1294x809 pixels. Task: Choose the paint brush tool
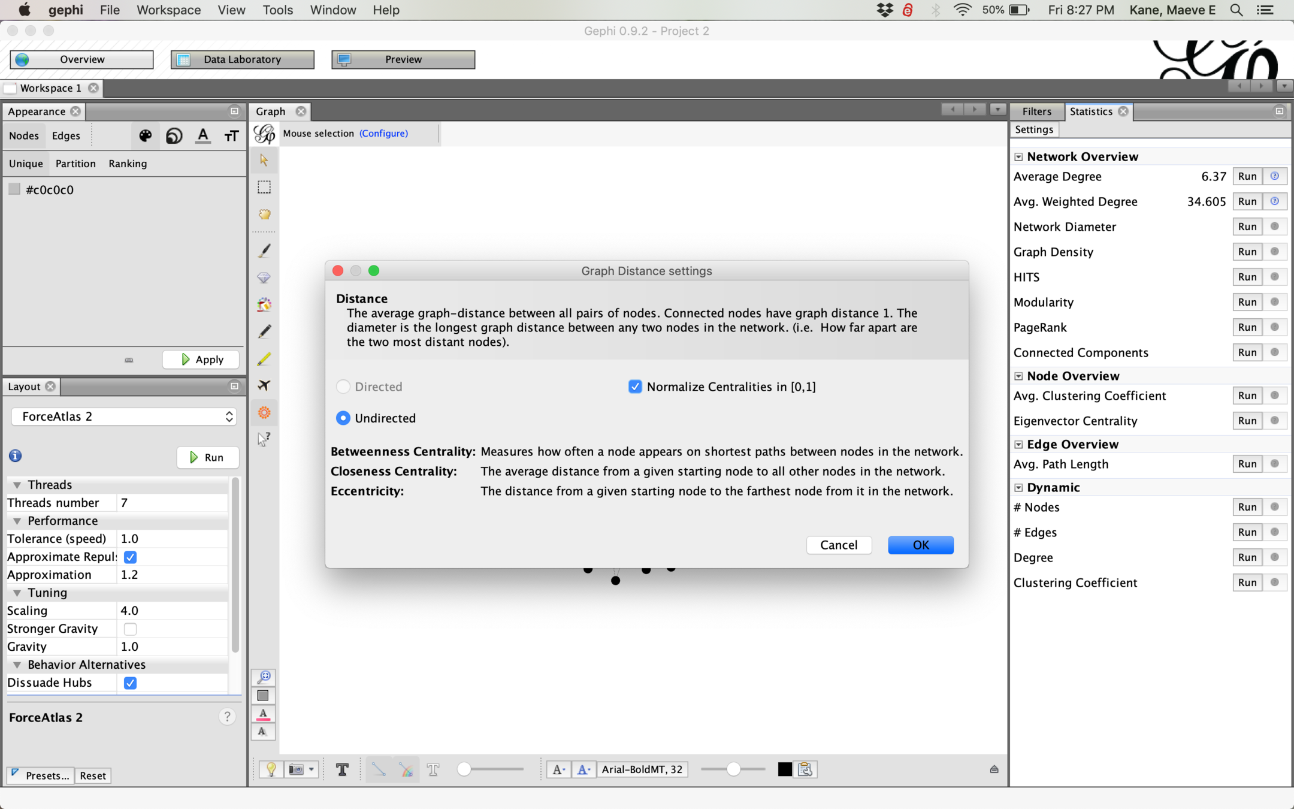tap(264, 250)
